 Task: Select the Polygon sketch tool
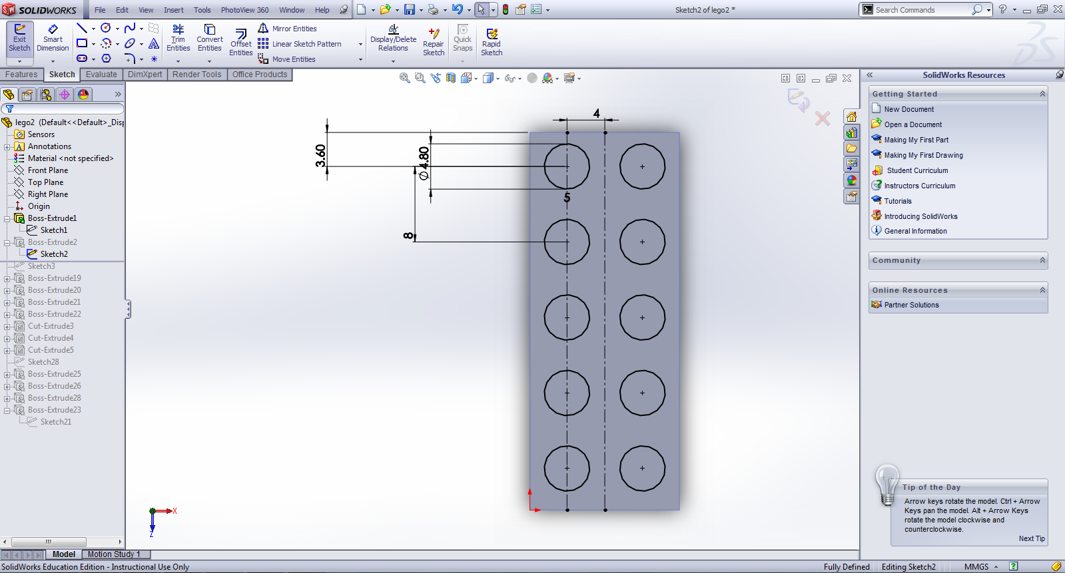(x=106, y=59)
